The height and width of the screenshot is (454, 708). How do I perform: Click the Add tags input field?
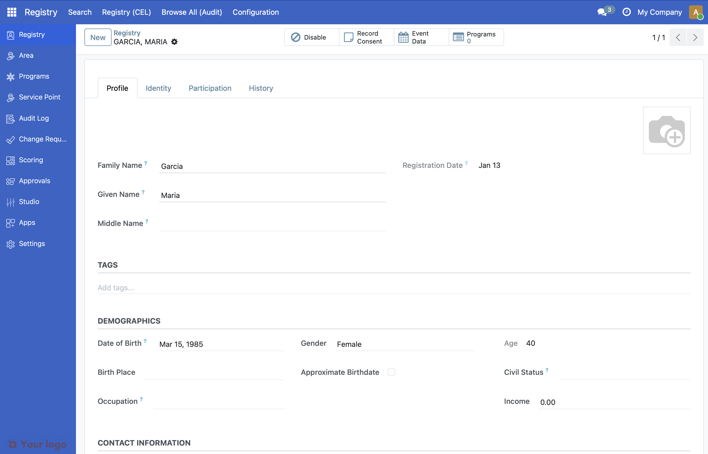(x=116, y=287)
